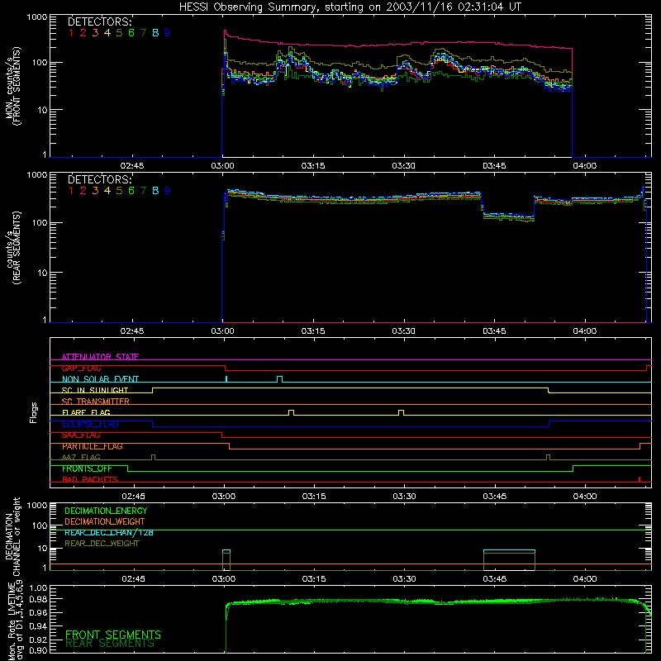This screenshot has width=661, height=661.
Task: Click the DECIMATION_WEIGHT legend entry
Action: pyautogui.click(x=105, y=522)
